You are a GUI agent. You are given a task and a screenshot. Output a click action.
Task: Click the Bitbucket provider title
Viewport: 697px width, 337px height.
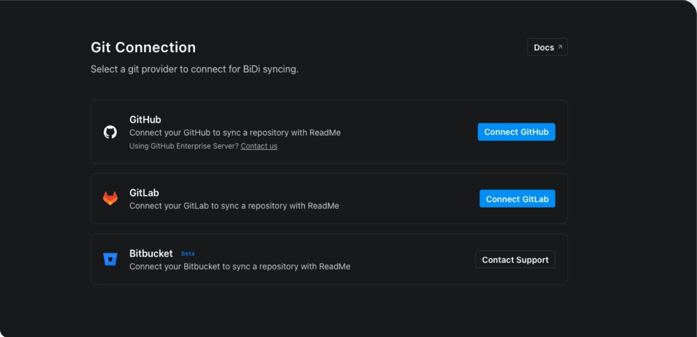[151, 254]
